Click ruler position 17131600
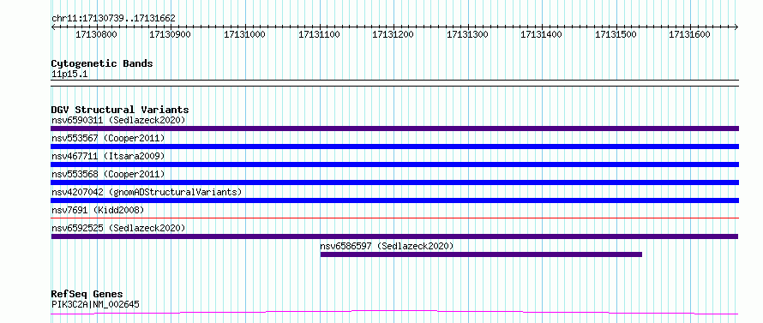 [x=690, y=35]
